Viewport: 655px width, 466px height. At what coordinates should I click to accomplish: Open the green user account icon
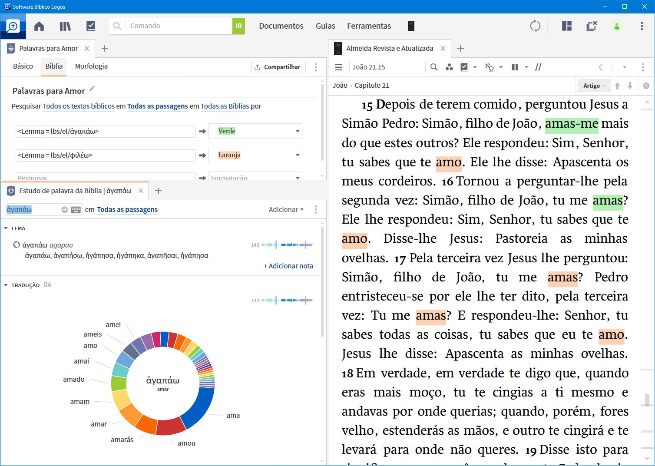(617, 26)
